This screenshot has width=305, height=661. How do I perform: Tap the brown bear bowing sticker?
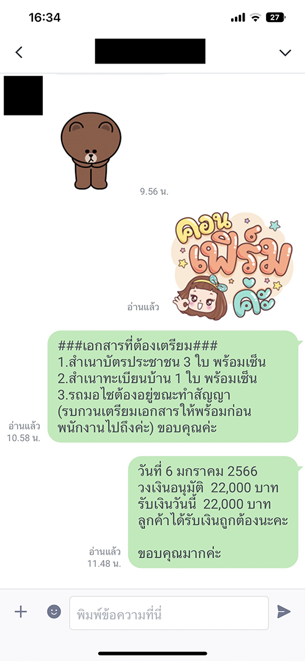(x=91, y=152)
